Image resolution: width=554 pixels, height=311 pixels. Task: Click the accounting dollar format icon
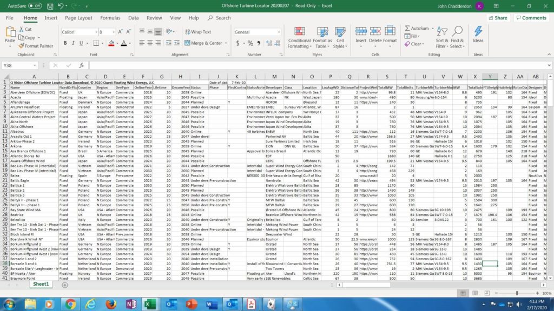pos(238,43)
